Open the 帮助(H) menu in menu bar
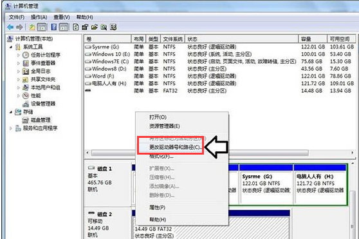Image resolution: width=359 pixels, height=239 pixels. (84, 17)
